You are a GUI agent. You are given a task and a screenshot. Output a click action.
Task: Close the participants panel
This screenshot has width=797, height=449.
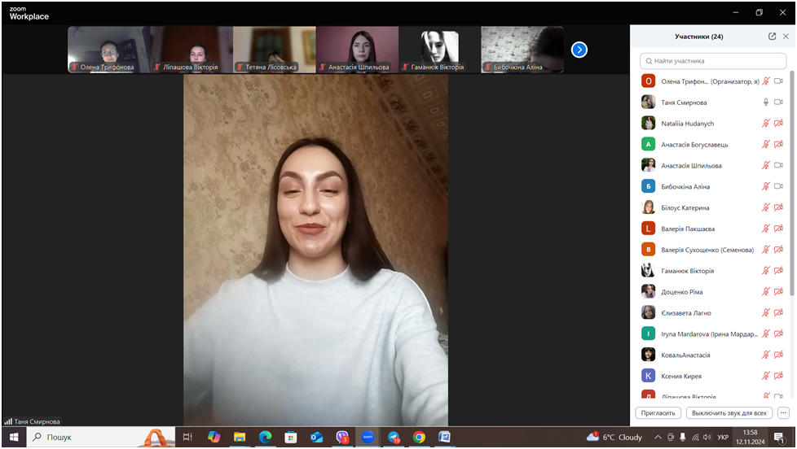pyautogui.click(x=786, y=37)
